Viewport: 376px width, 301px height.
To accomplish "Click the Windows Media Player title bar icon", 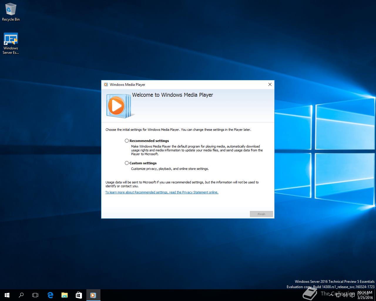I will click(x=106, y=85).
